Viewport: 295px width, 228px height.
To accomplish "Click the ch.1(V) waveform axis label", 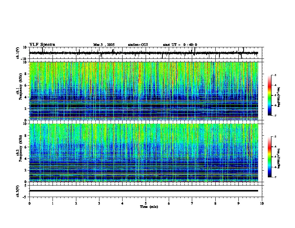I will [x=18, y=53].
